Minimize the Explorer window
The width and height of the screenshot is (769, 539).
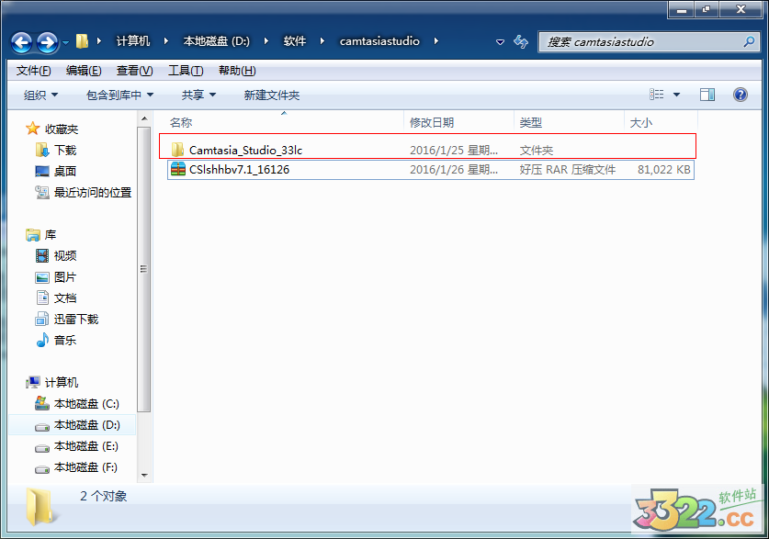click(681, 10)
